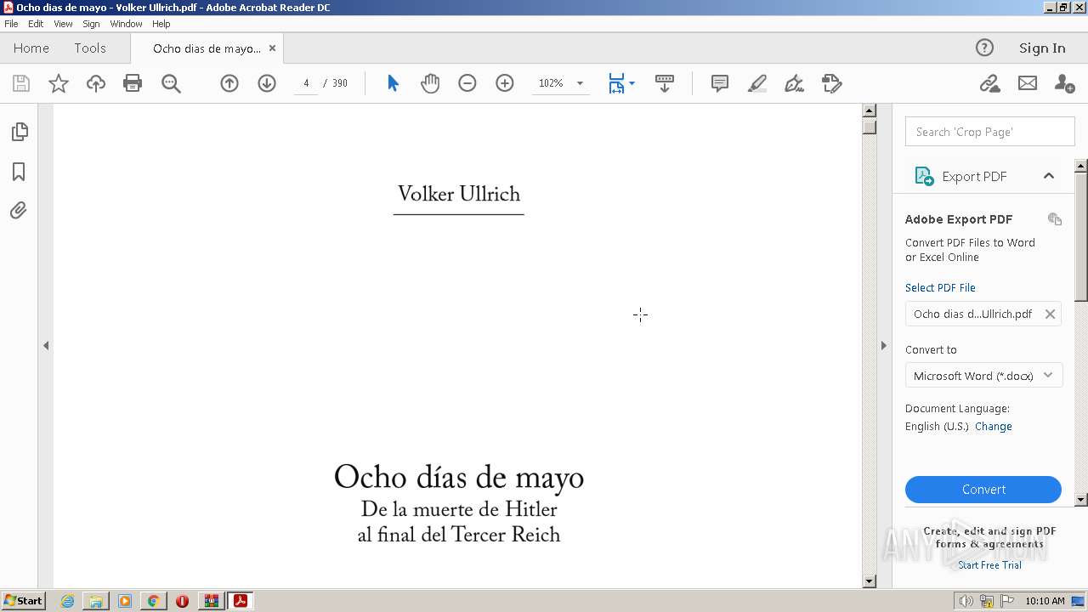This screenshot has width=1088, height=612.
Task: Collapse the Export PDF section
Action: coord(1049,176)
